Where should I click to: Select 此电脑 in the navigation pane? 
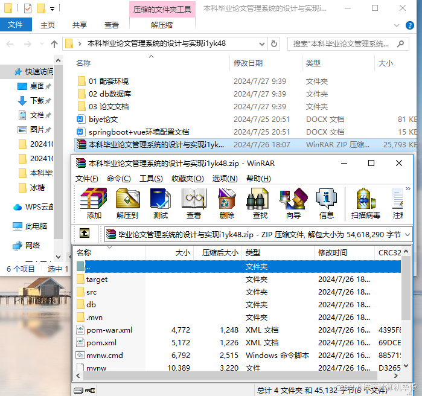(30, 226)
